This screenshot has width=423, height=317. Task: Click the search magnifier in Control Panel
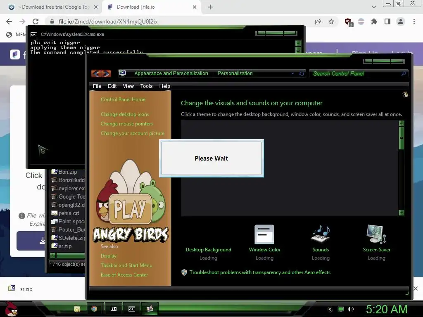point(404,73)
